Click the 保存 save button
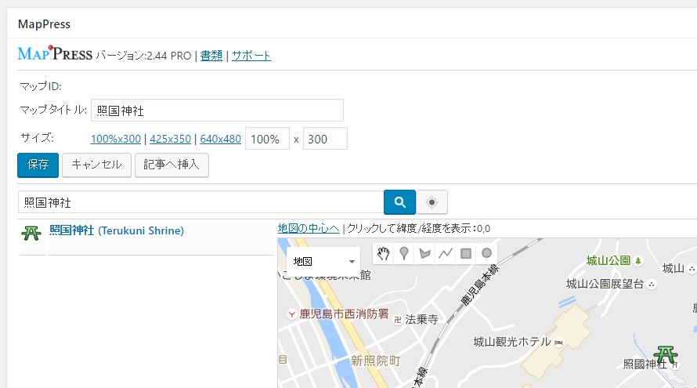 [38, 165]
